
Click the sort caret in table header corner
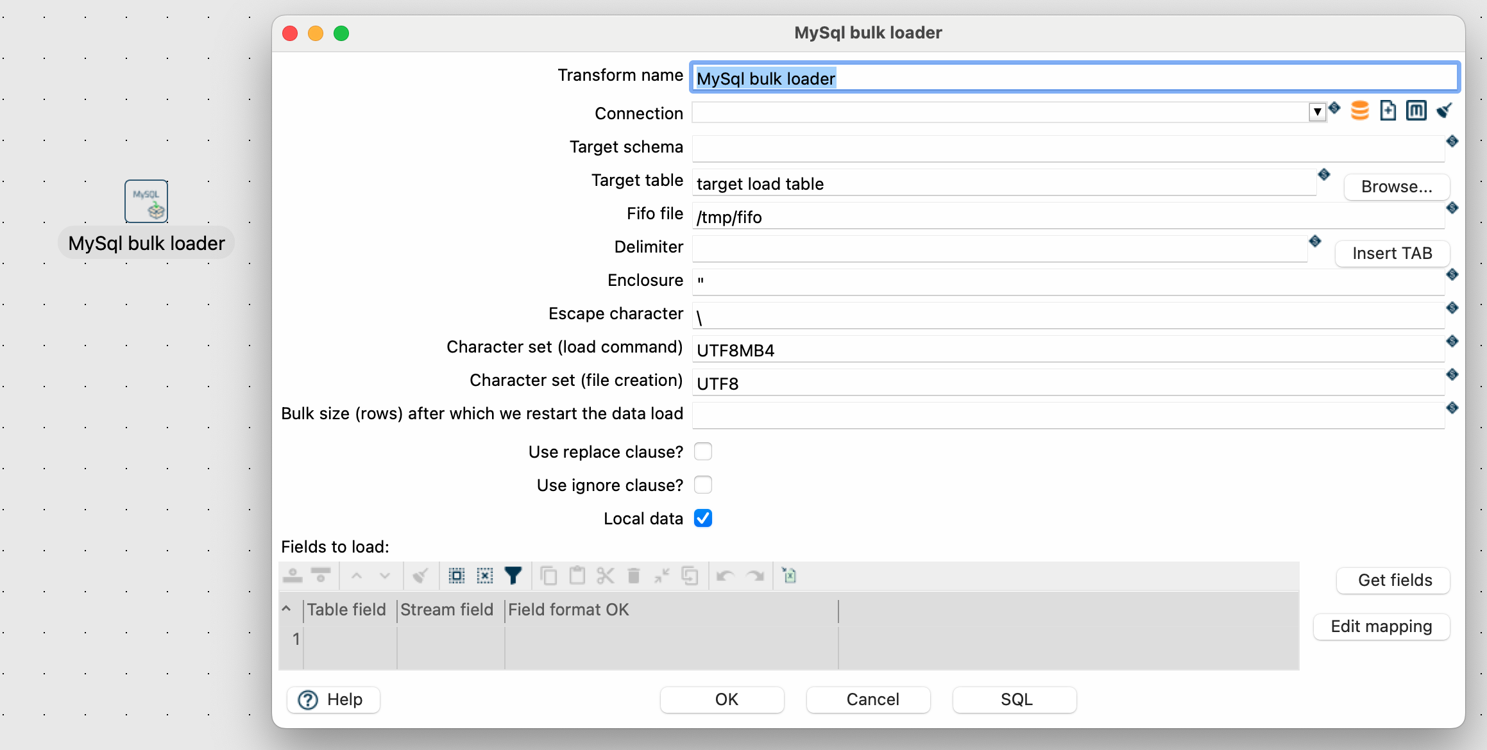pos(287,609)
